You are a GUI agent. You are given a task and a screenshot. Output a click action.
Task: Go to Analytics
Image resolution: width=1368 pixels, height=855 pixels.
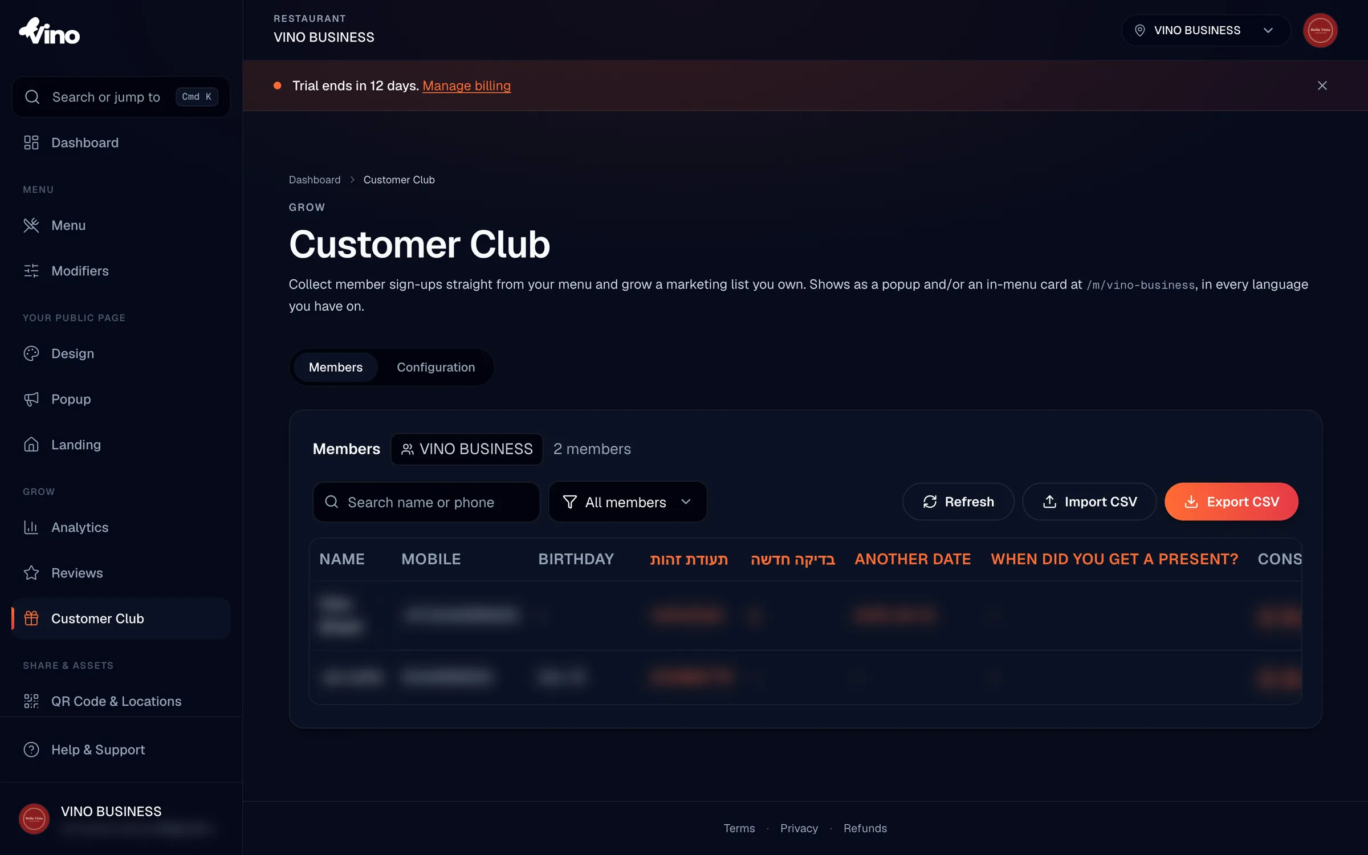(121, 527)
